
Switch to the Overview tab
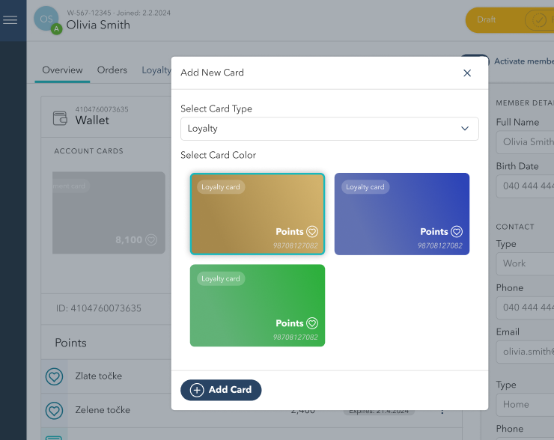(62, 70)
